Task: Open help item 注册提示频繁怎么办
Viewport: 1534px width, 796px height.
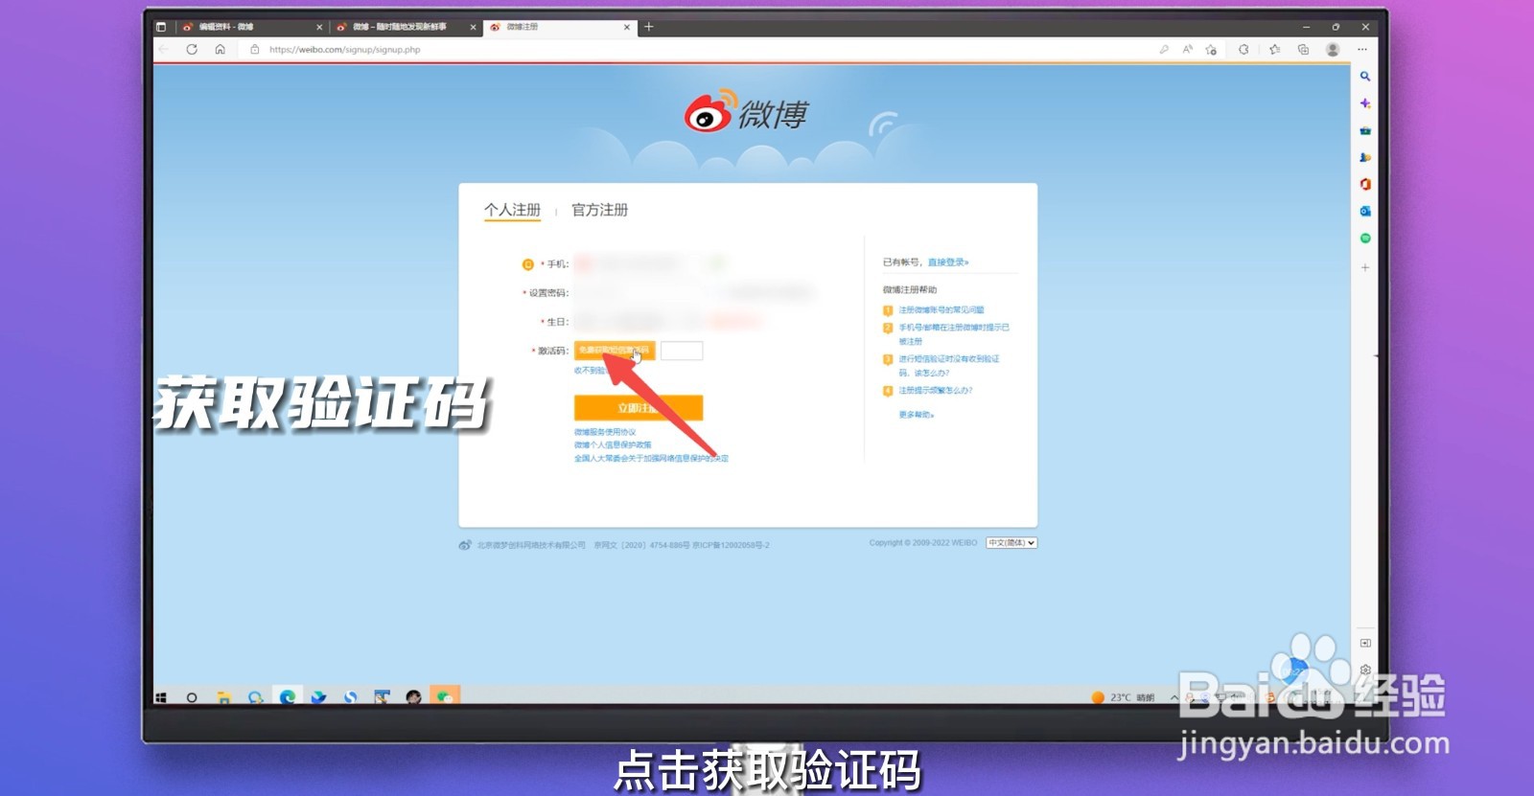Action: tap(936, 391)
